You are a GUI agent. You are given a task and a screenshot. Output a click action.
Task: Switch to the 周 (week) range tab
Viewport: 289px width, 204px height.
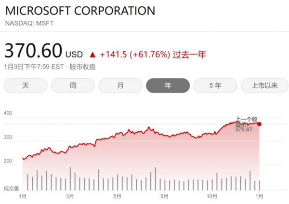point(73,86)
